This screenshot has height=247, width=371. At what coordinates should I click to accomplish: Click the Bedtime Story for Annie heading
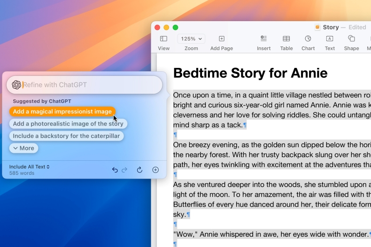click(250, 73)
